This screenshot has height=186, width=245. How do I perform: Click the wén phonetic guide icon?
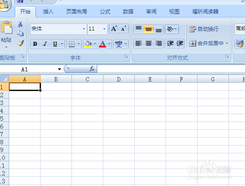[119, 44]
